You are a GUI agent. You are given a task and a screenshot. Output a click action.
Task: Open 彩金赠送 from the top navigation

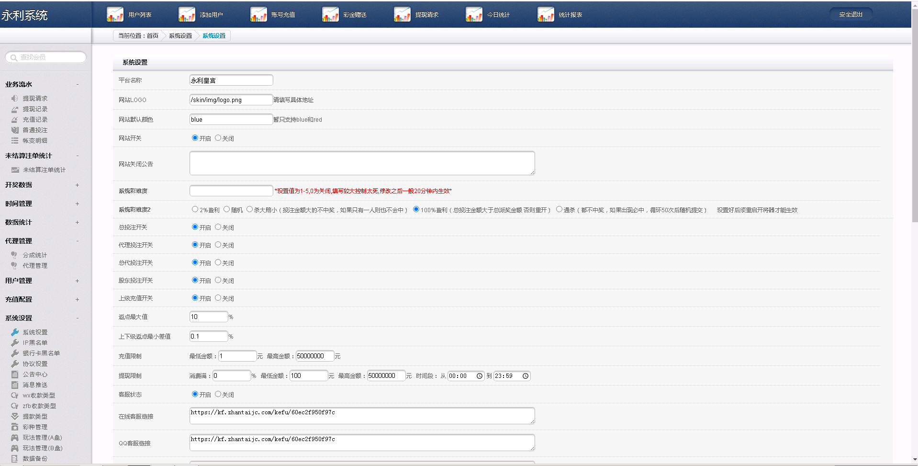355,15
